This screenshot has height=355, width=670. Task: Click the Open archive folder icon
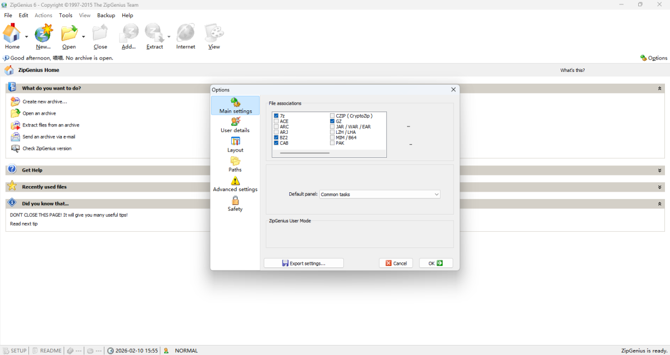pos(69,33)
